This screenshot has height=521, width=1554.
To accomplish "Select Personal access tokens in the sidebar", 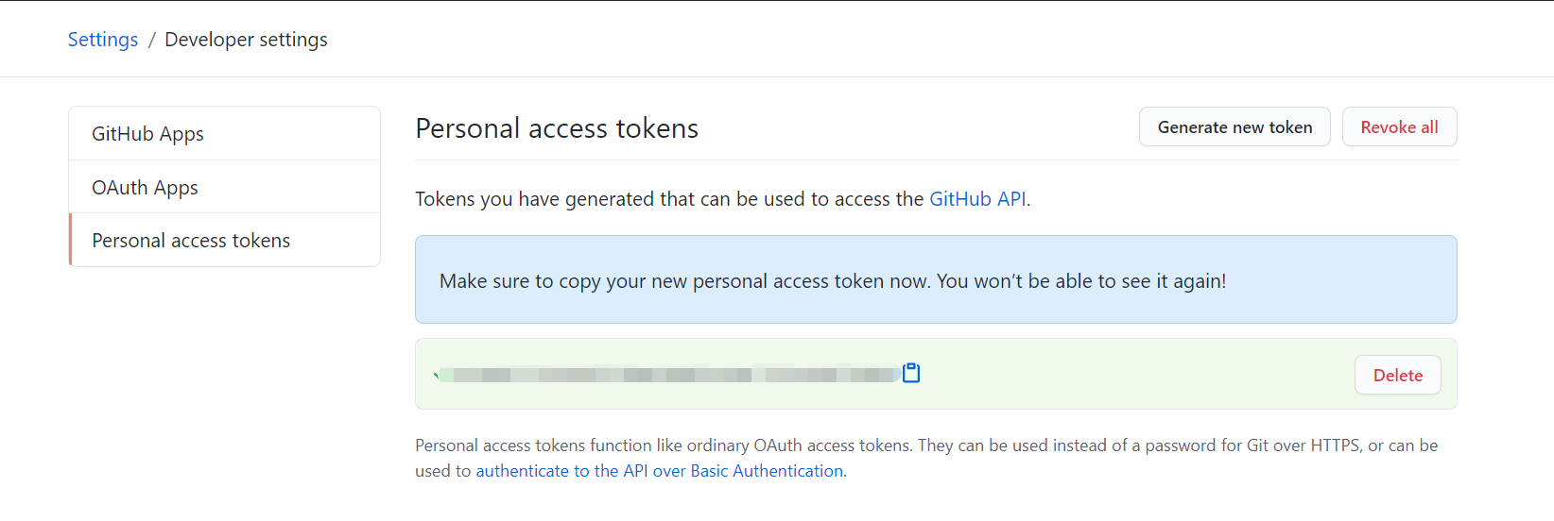I will [x=225, y=241].
